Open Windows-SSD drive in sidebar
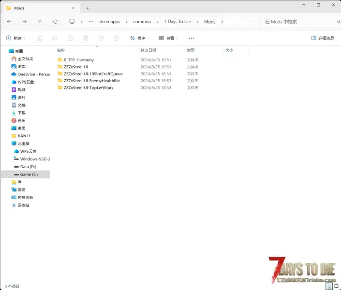Screen dimensions: 341x290 click(x=32, y=159)
